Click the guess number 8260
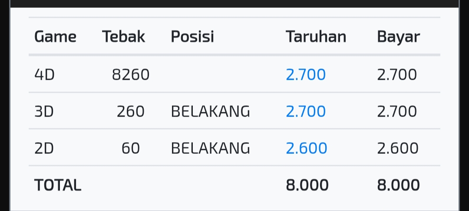The width and height of the screenshot is (469, 211). pyautogui.click(x=131, y=75)
